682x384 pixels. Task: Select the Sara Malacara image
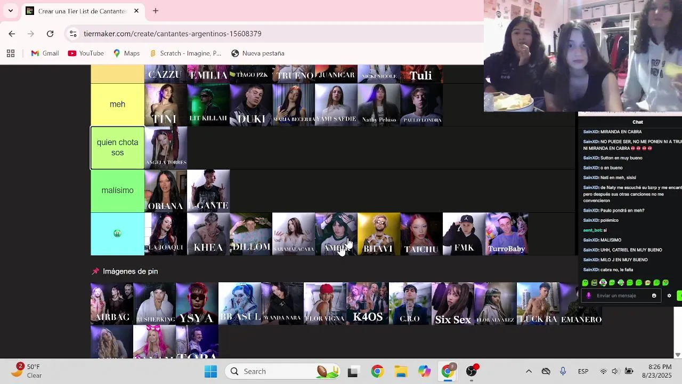(294, 234)
